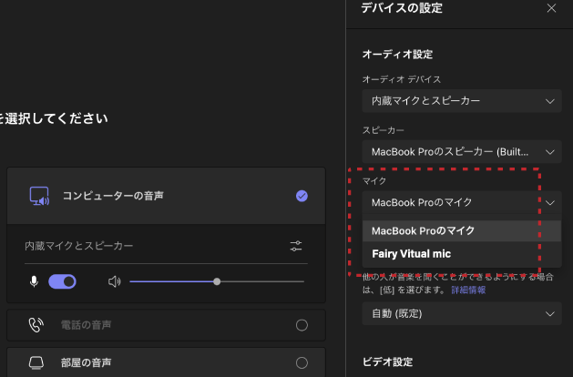Open the 詳細情報 link
This screenshot has width=573, height=377.
(x=468, y=290)
